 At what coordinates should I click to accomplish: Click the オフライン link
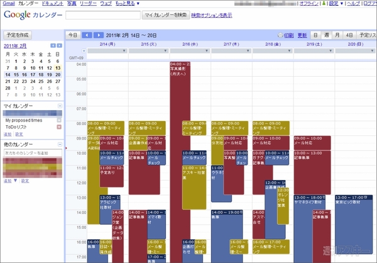309,3
